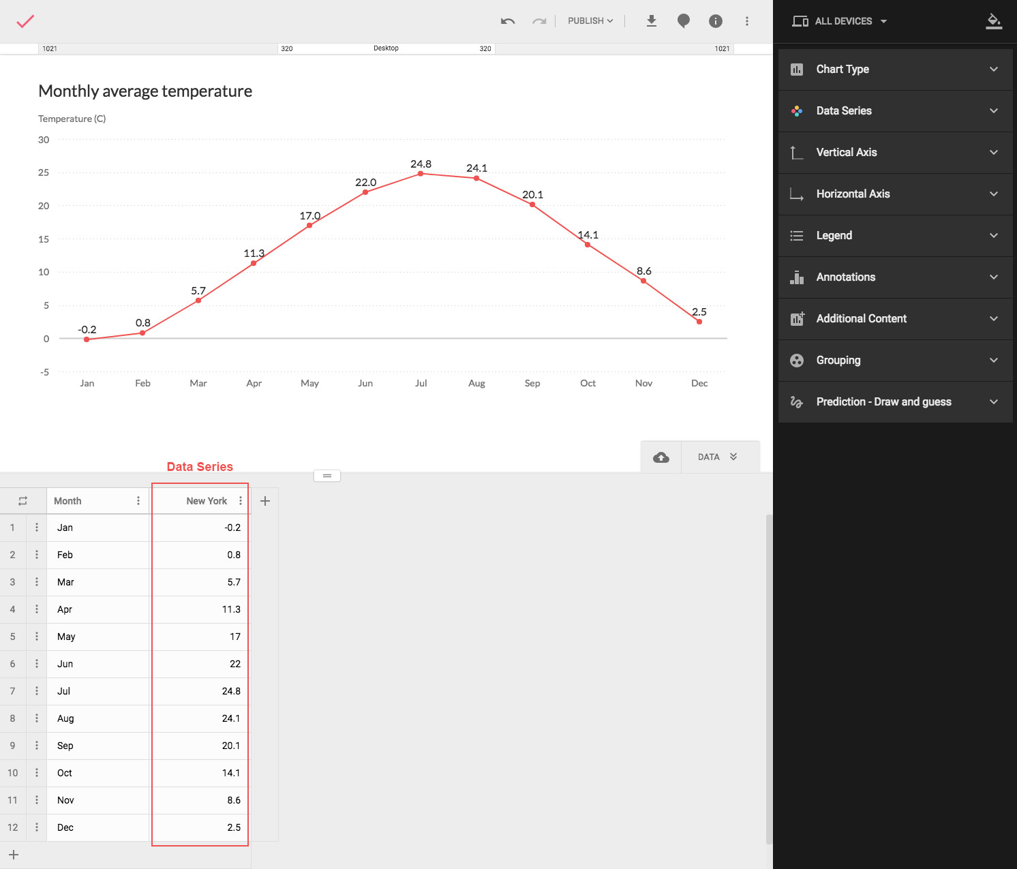Open the PUBLISH dropdown

(590, 21)
